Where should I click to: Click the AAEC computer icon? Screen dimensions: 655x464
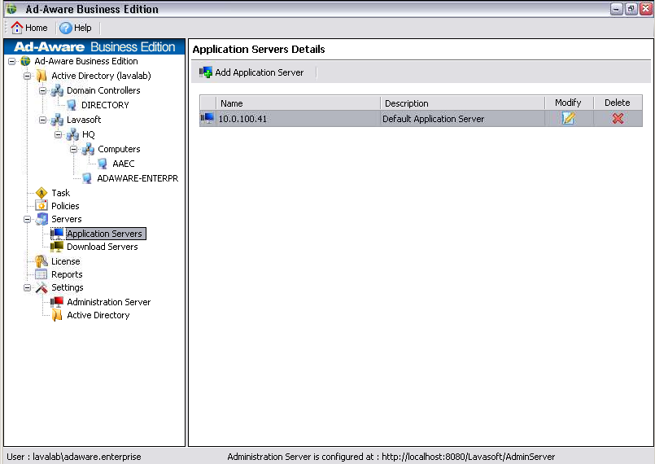[x=103, y=164]
